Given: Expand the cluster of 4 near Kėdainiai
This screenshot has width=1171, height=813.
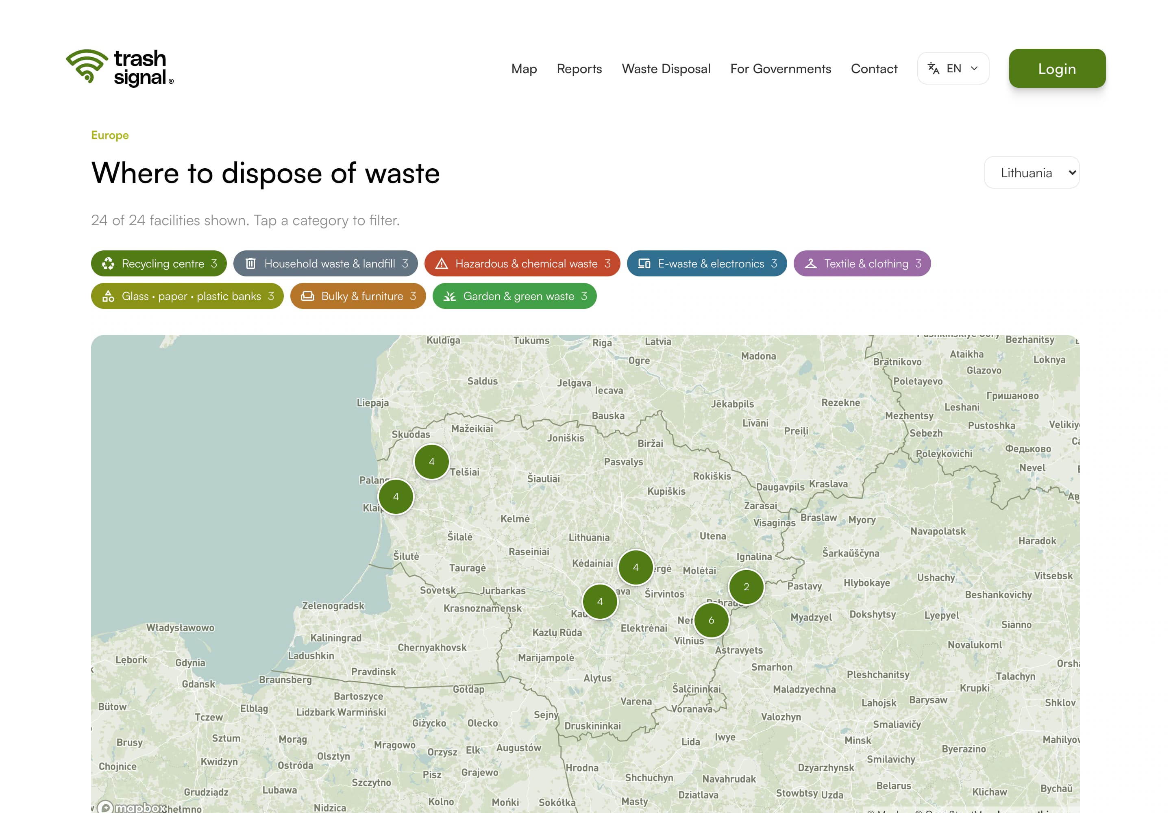Looking at the screenshot, I should [x=636, y=567].
